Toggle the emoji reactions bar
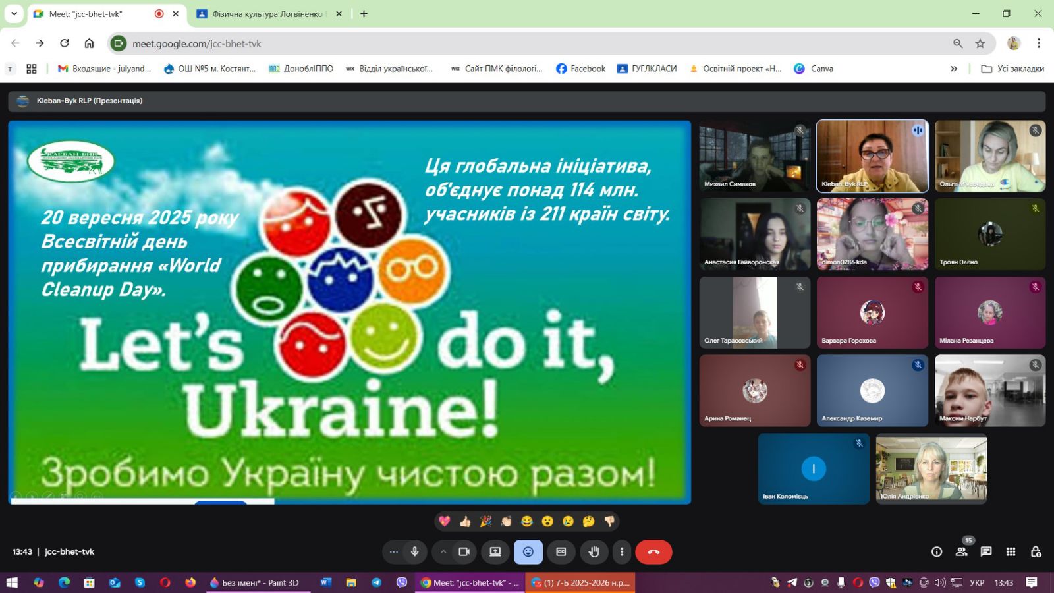 [x=528, y=552]
